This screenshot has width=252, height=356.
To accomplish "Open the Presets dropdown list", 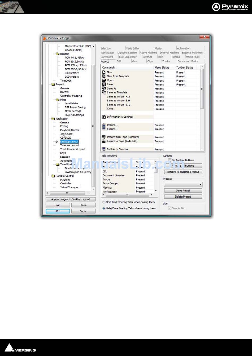I will (183, 184).
